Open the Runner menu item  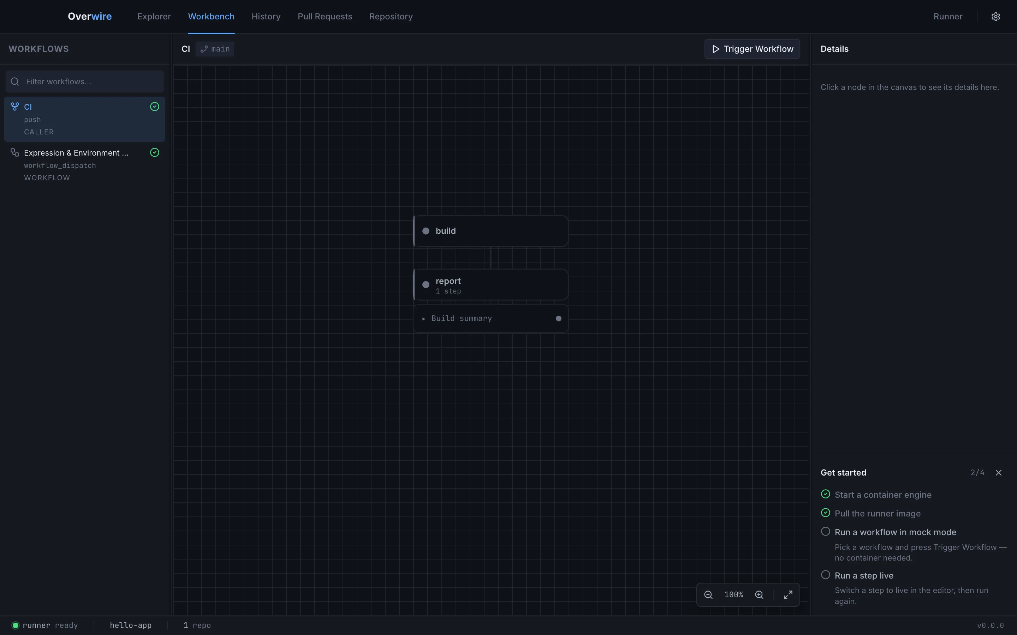(x=948, y=16)
